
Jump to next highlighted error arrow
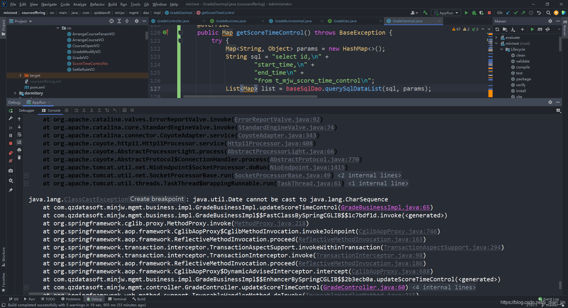tap(489, 29)
